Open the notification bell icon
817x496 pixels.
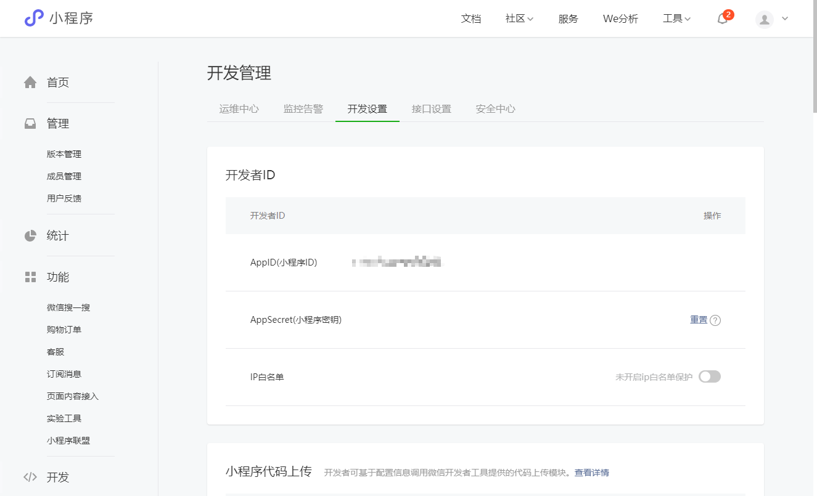(723, 19)
